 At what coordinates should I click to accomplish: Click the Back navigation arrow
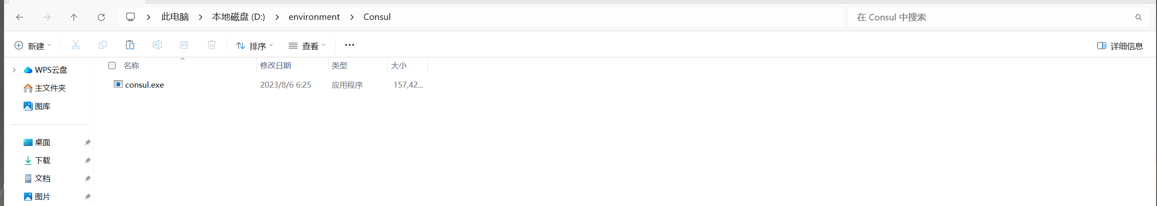click(19, 17)
